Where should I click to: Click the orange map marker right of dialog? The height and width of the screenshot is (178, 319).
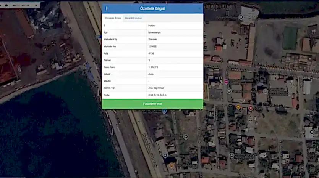[x=238, y=107]
